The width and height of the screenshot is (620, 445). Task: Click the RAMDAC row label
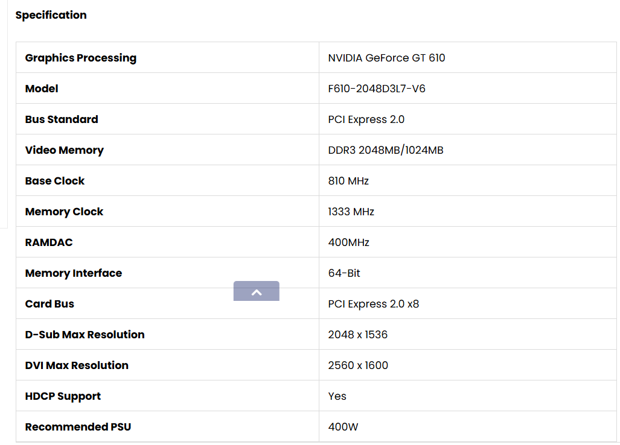tap(49, 242)
